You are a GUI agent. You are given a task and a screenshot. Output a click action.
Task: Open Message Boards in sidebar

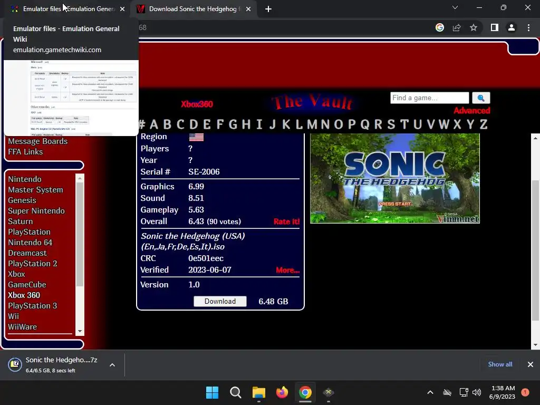[x=38, y=141]
